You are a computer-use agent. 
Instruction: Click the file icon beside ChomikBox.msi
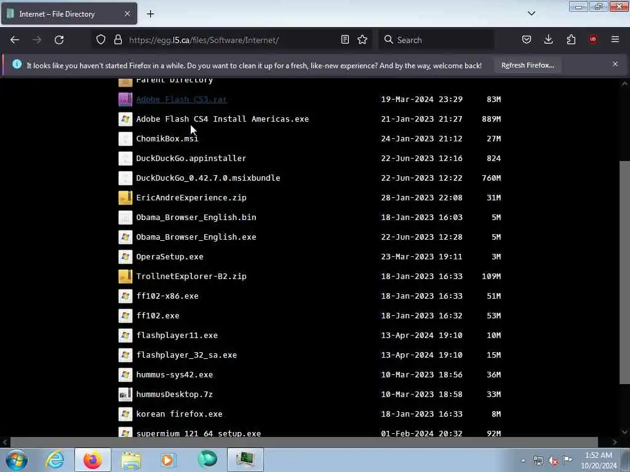[x=126, y=138]
